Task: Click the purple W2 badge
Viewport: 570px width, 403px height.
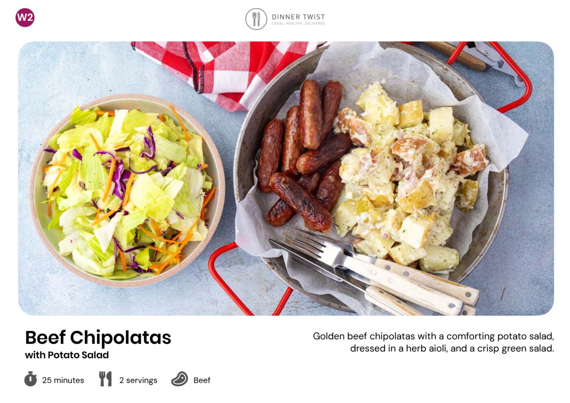Action: [x=25, y=17]
